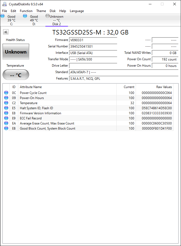Viewport: 181px width, 246px height.
Task: Click the Attribute Name column header
Action: (67, 87)
